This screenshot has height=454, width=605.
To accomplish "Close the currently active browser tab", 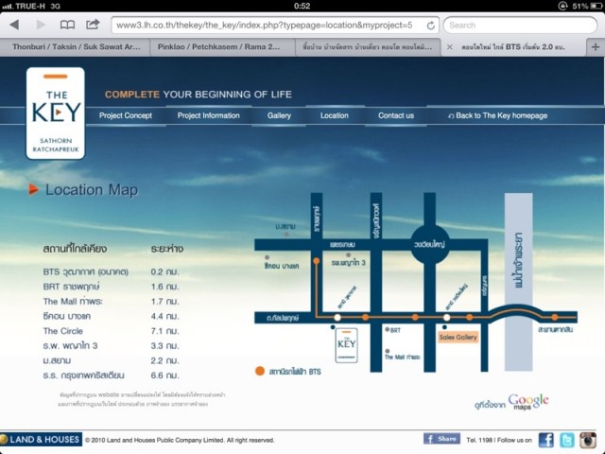I will [449, 46].
